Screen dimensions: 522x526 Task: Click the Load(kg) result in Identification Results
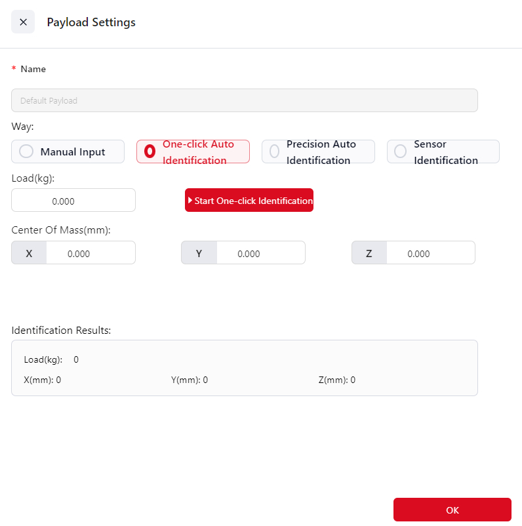click(51, 359)
